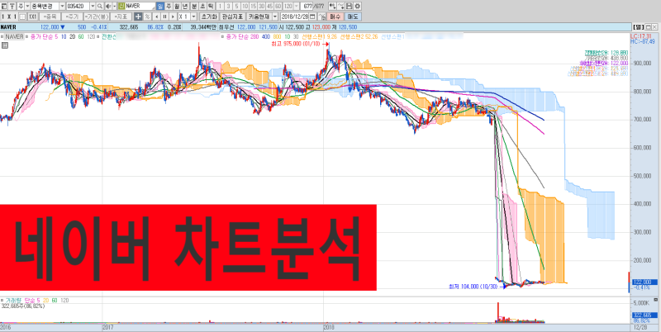Select minute (분) chart period
The image size is (661, 332).
(194, 7)
